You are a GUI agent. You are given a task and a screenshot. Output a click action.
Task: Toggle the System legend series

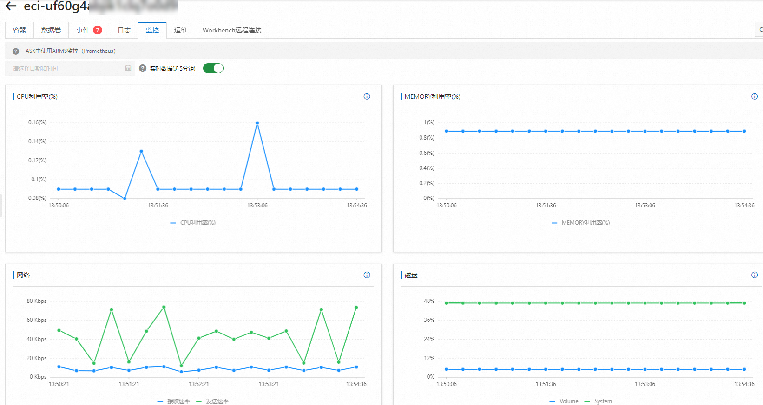click(x=598, y=401)
